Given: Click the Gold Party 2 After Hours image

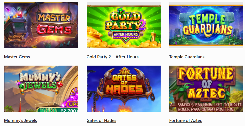Looking at the screenshot, I should (124, 25).
